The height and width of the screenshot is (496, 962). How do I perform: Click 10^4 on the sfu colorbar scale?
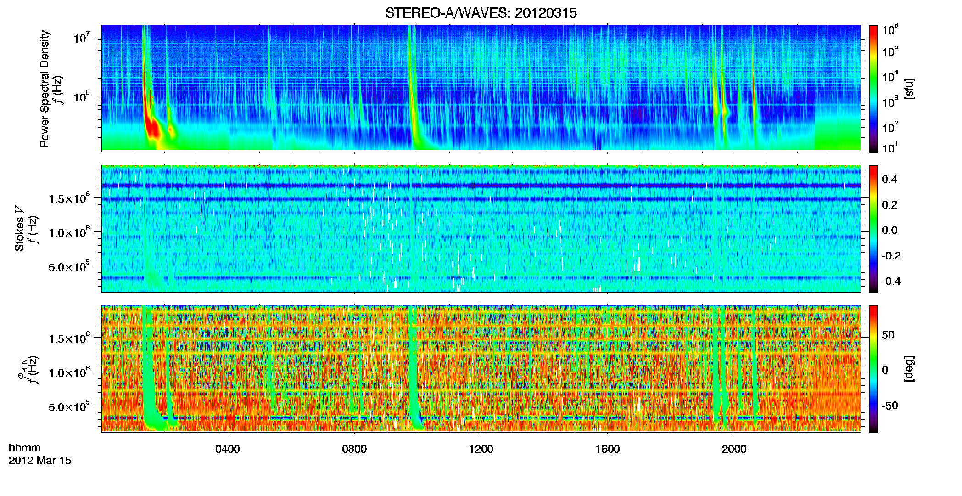pos(890,77)
